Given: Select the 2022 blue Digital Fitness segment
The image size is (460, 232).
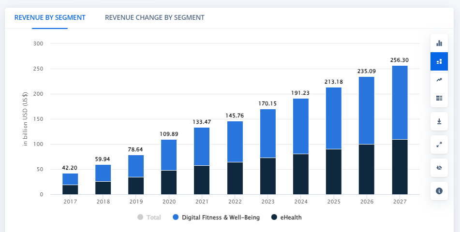Looking at the screenshot, I should click(235, 142).
